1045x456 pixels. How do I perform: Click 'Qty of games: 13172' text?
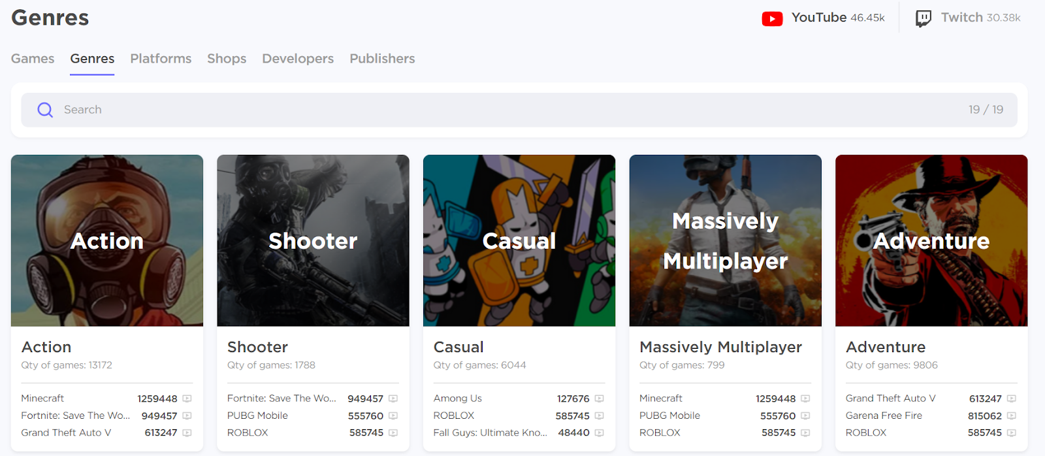pos(67,365)
